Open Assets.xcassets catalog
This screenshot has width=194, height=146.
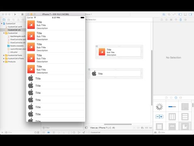pyautogui.click(x=15, y=46)
